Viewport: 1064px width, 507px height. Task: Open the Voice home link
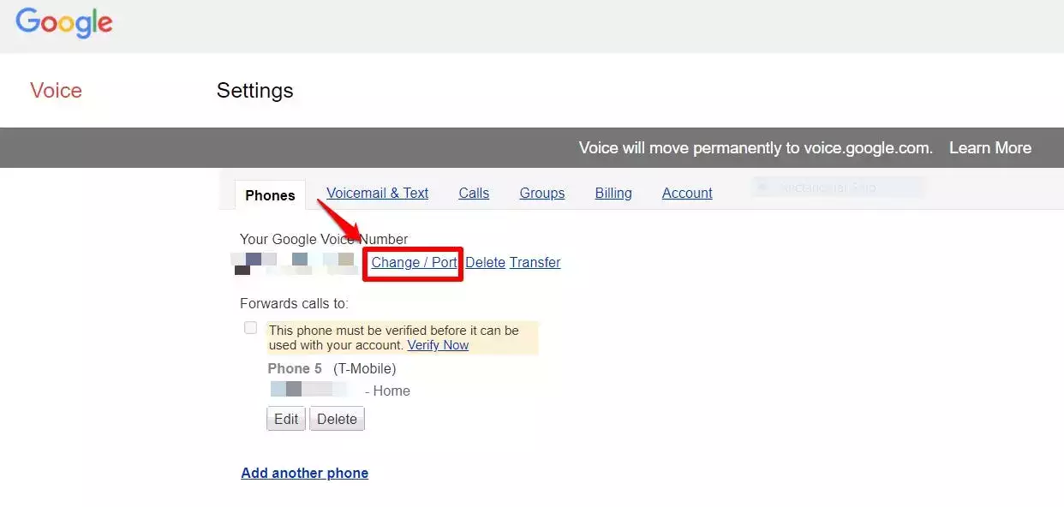(56, 91)
